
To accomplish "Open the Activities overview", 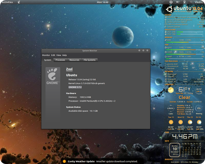I will [x=7, y=2].
